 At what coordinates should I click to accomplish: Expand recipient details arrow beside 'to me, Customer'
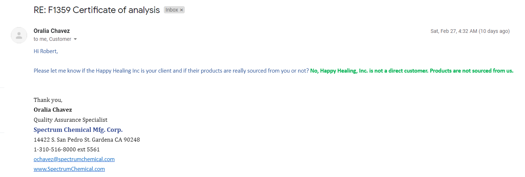[x=75, y=39]
